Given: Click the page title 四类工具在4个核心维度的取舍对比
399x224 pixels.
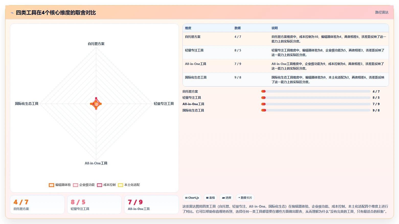Looking at the screenshot, I should (x=56, y=13).
